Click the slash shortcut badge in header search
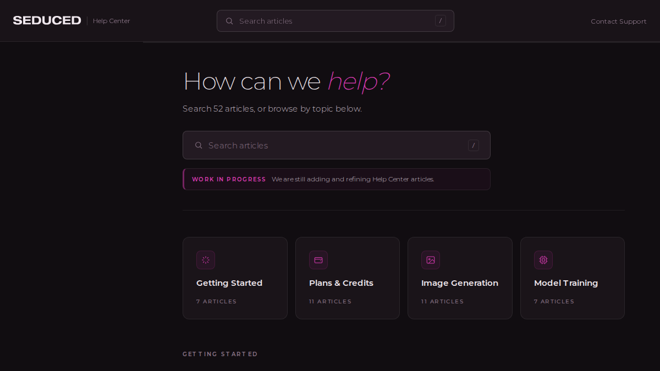Screen dimensions: 660x371 click(440, 21)
